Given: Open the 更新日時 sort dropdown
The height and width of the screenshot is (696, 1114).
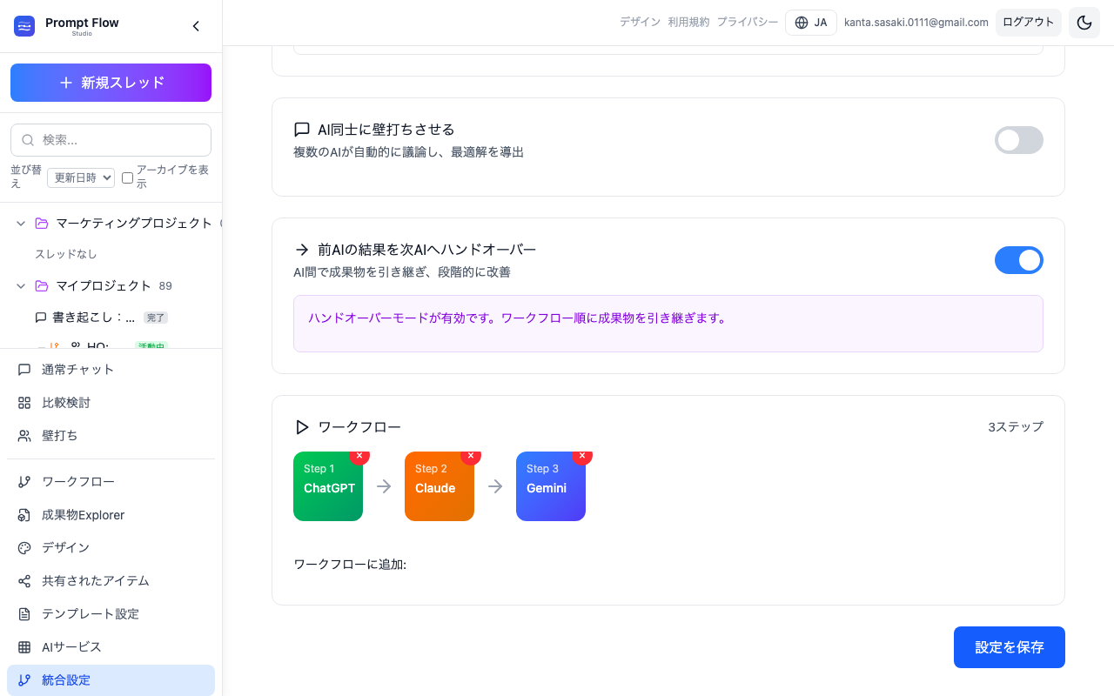Looking at the screenshot, I should [x=81, y=177].
